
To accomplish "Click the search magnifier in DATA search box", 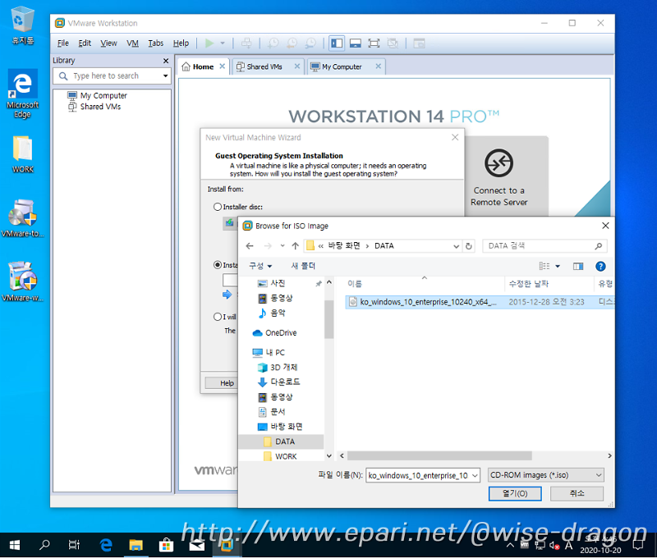I will [599, 246].
